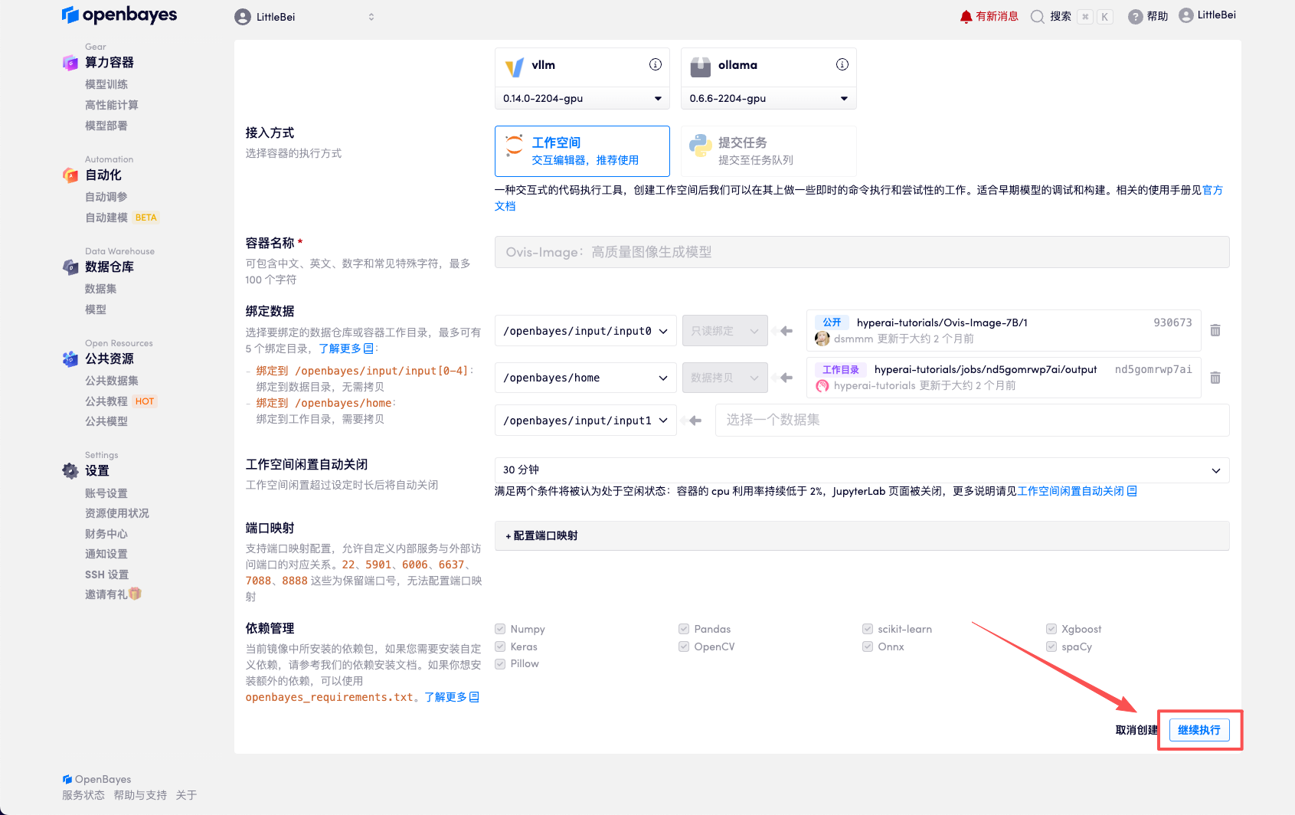
Task: Click the vllm info icon
Action: (x=656, y=64)
